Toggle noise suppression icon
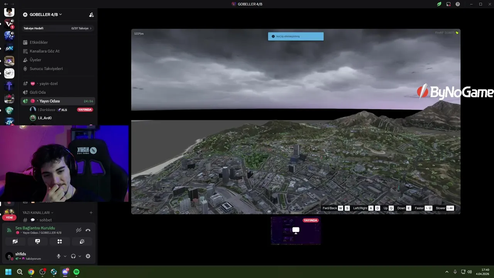This screenshot has width=494, height=278. [79, 230]
